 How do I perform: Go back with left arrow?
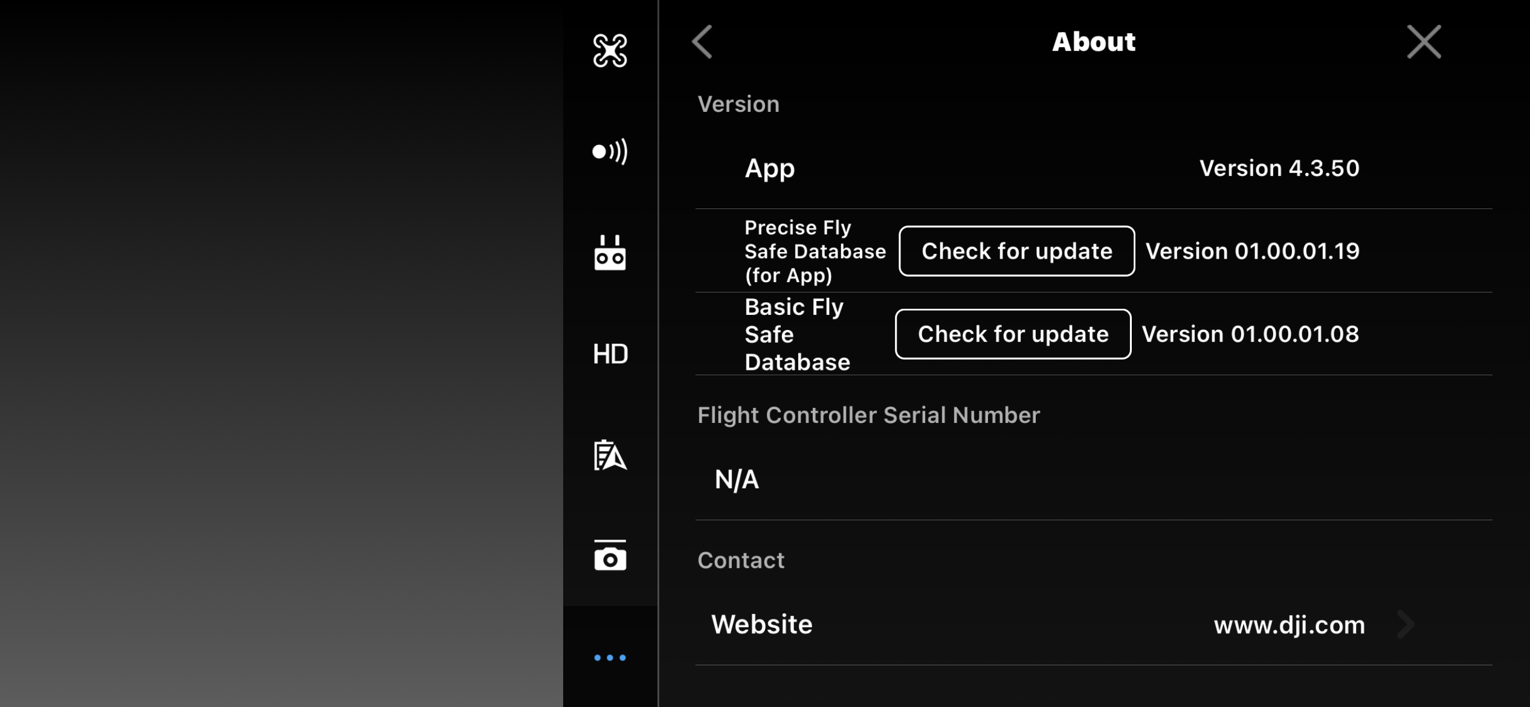point(702,42)
